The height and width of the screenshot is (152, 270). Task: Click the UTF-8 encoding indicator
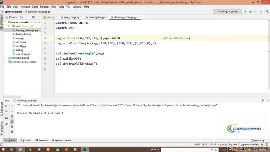(213, 144)
